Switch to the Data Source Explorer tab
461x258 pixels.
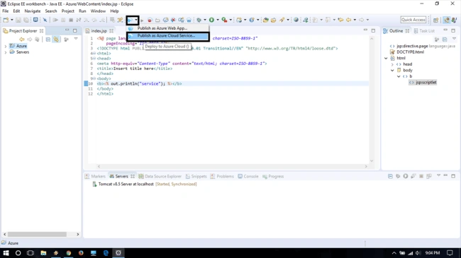coord(160,177)
